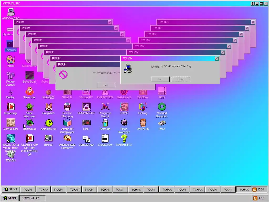Open the DMG handheld icon
Image resolution: width=269 pixels, height=202 pixels.
[162, 123]
